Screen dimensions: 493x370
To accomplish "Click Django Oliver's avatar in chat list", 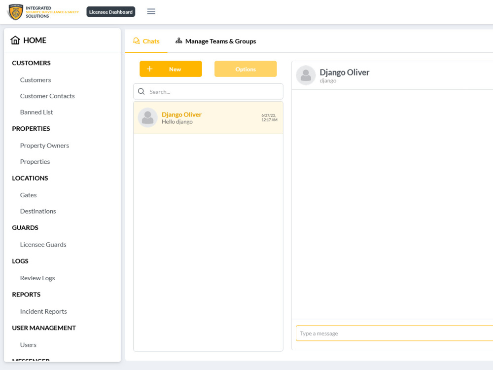I will 148,118.
